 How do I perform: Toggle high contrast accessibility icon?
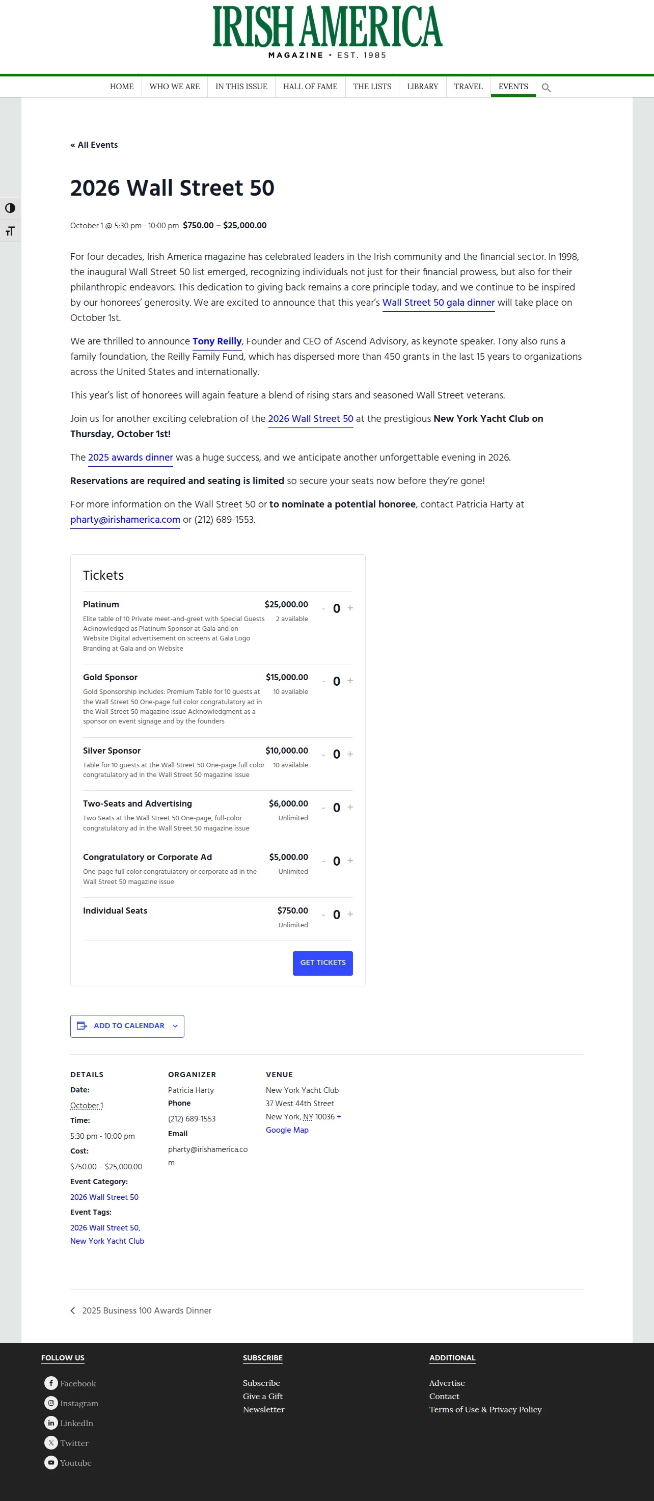click(11, 208)
